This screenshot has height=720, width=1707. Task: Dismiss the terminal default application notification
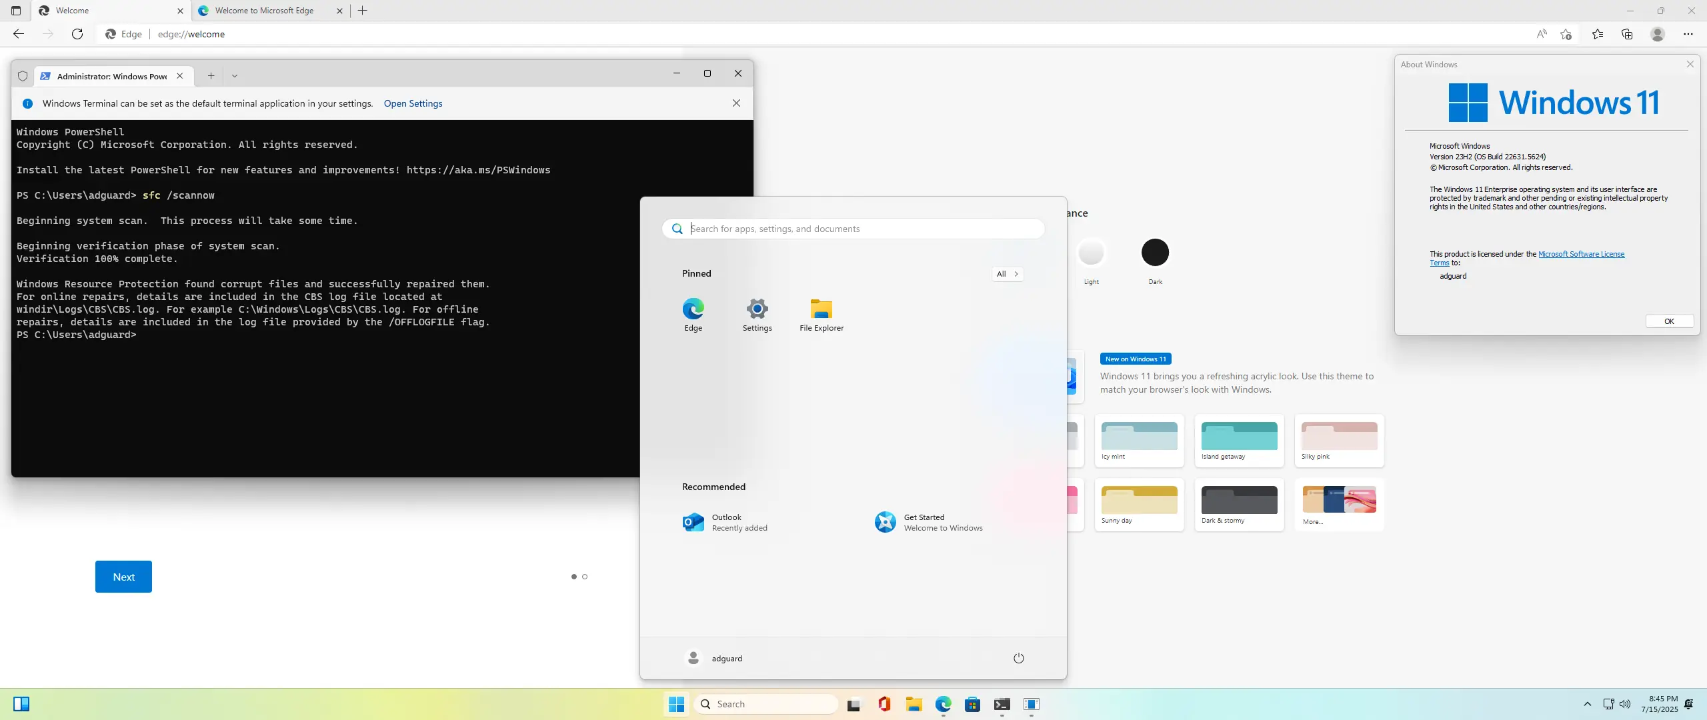736,103
